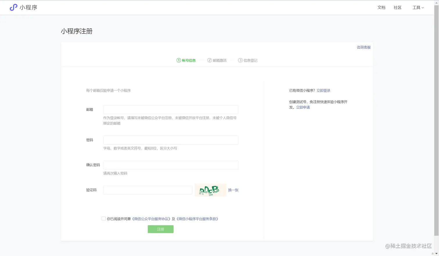Open the 社区 menu item
Screen dimensions: 439x256
click(x=397, y=8)
